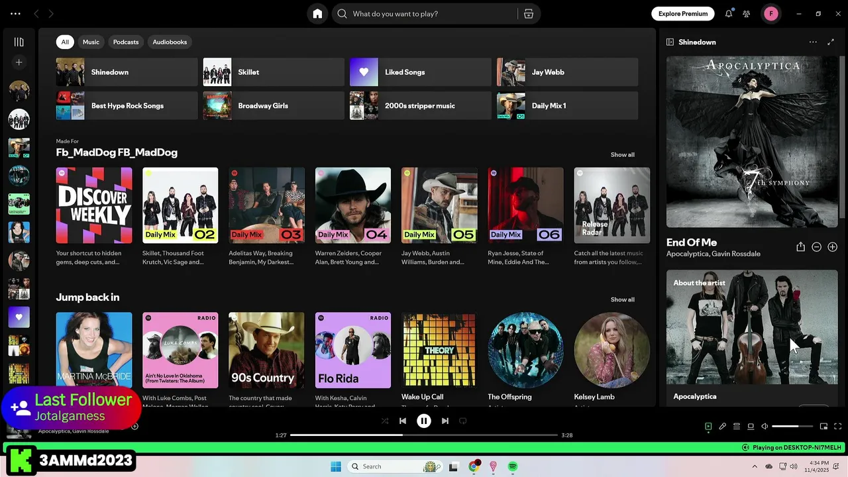Toggle repeat mode
848x477 pixels.
point(463,421)
